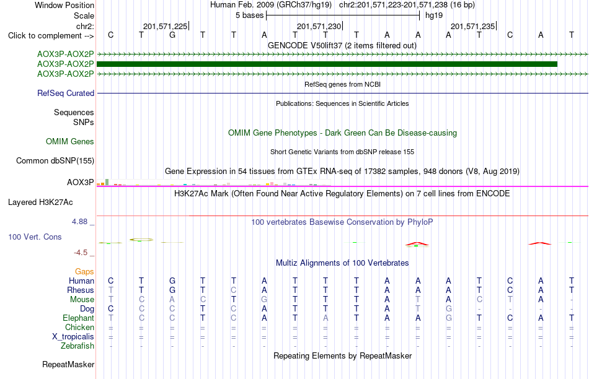Click the G base in the Elephant alignment row
The width and height of the screenshot is (589, 379).
(448, 318)
